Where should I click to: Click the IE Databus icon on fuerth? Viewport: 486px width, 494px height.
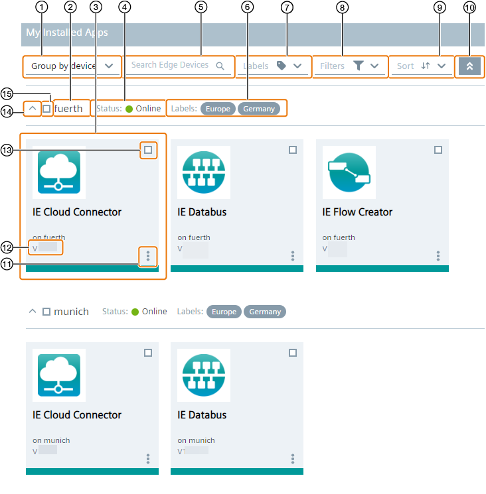coord(204,172)
